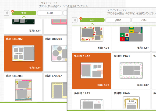156x111 pixels.
Task: Click the 多目的 19A5 title text
Action: [x=82, y=93]
